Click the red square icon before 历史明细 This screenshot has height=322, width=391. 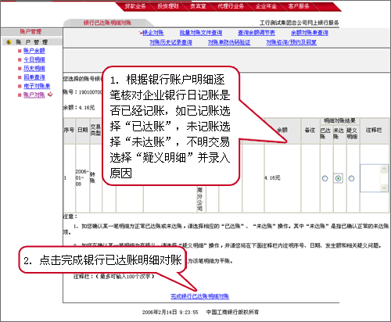20,69
